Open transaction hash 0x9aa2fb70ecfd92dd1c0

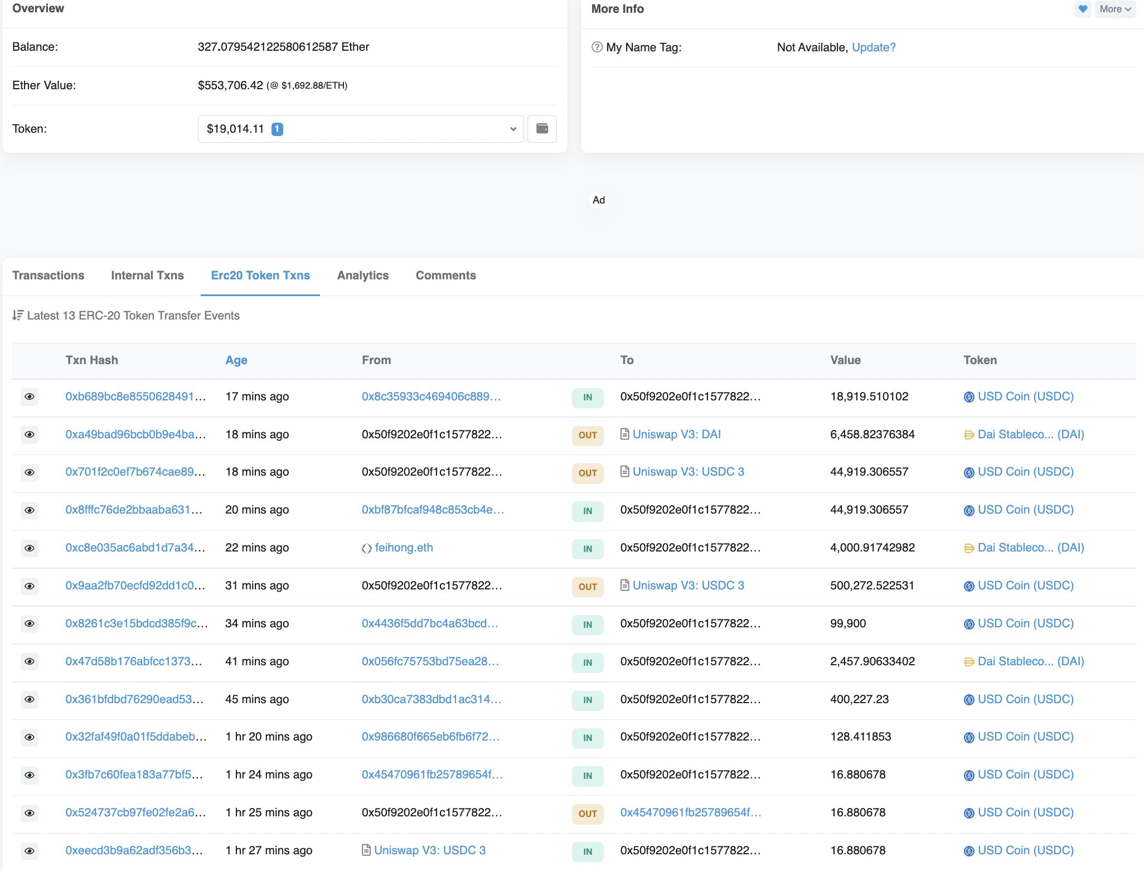point(135,585)
